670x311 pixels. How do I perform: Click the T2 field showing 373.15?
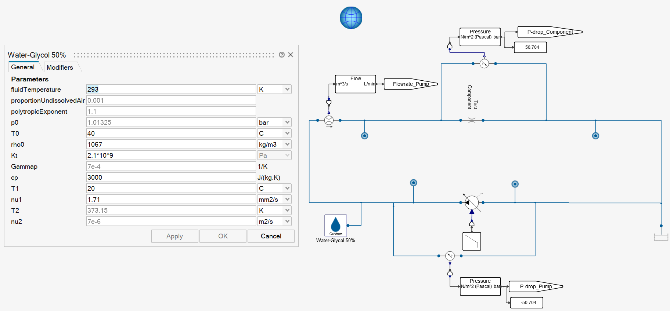tap(171, 210)
